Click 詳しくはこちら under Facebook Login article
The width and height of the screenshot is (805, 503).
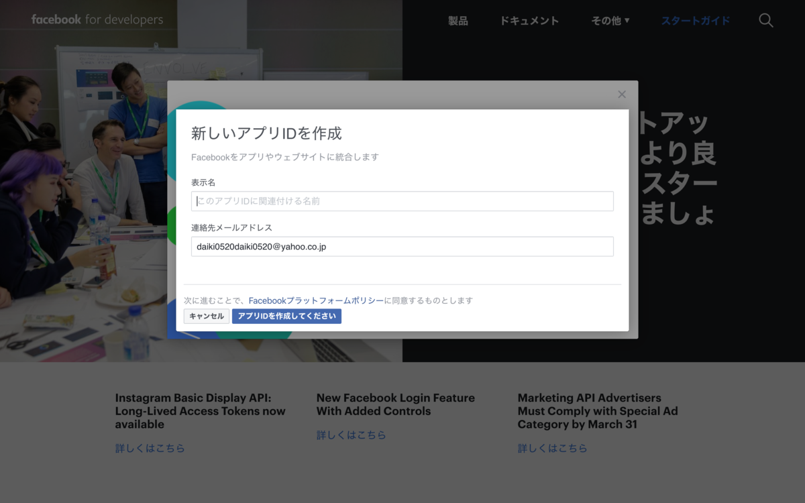(x=351, y=435)
